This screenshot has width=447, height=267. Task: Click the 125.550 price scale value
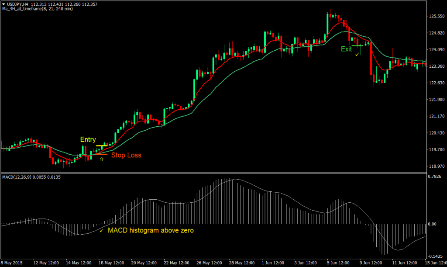pos(437,16)
